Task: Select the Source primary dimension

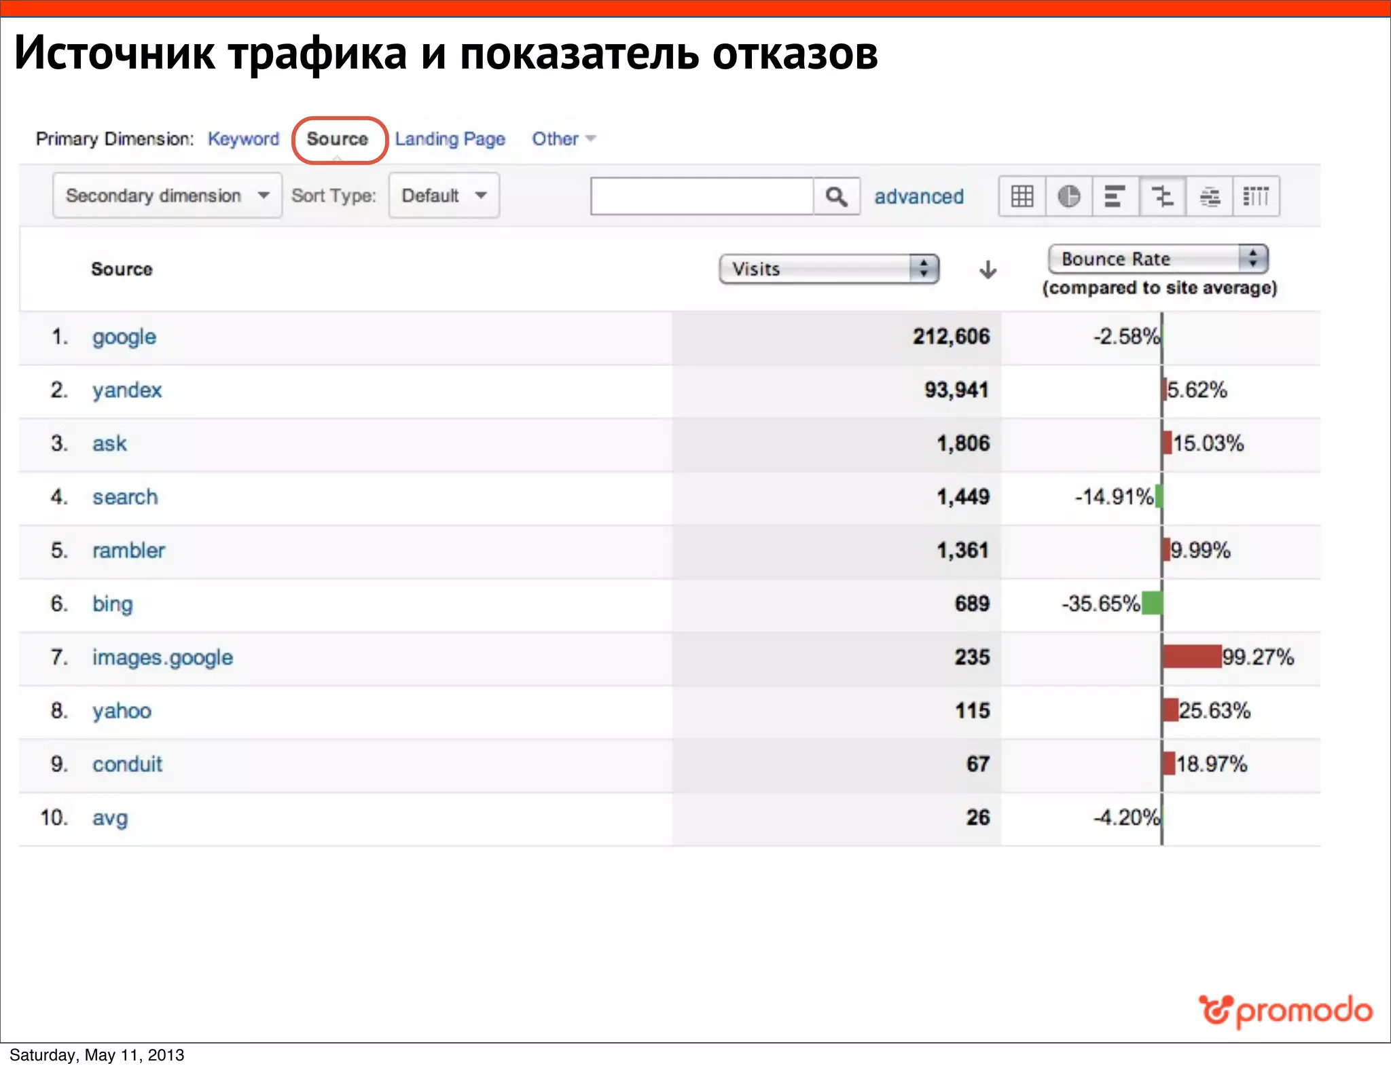Action: tap(338, 139)
